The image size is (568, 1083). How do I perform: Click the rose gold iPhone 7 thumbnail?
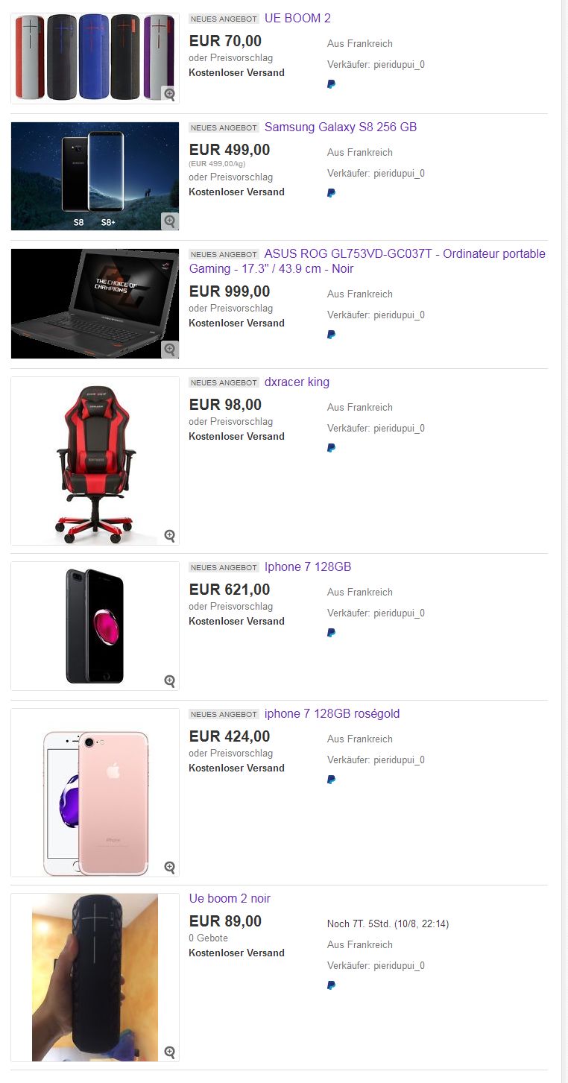(95, 793)
